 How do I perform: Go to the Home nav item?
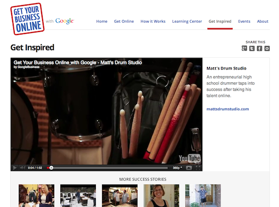[x=102, y=21]
